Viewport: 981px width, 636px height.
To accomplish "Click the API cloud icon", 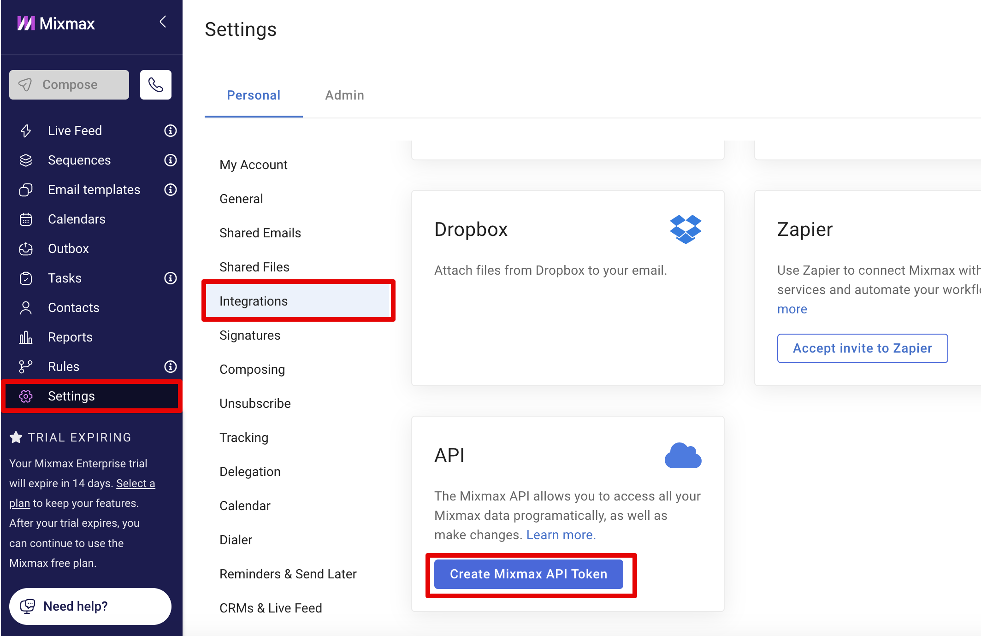I will coord(683,456).
